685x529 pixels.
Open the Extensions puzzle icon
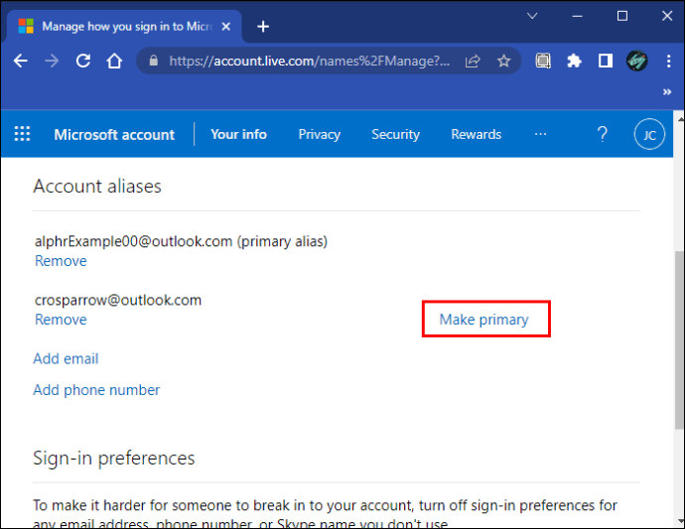[574, 61]
